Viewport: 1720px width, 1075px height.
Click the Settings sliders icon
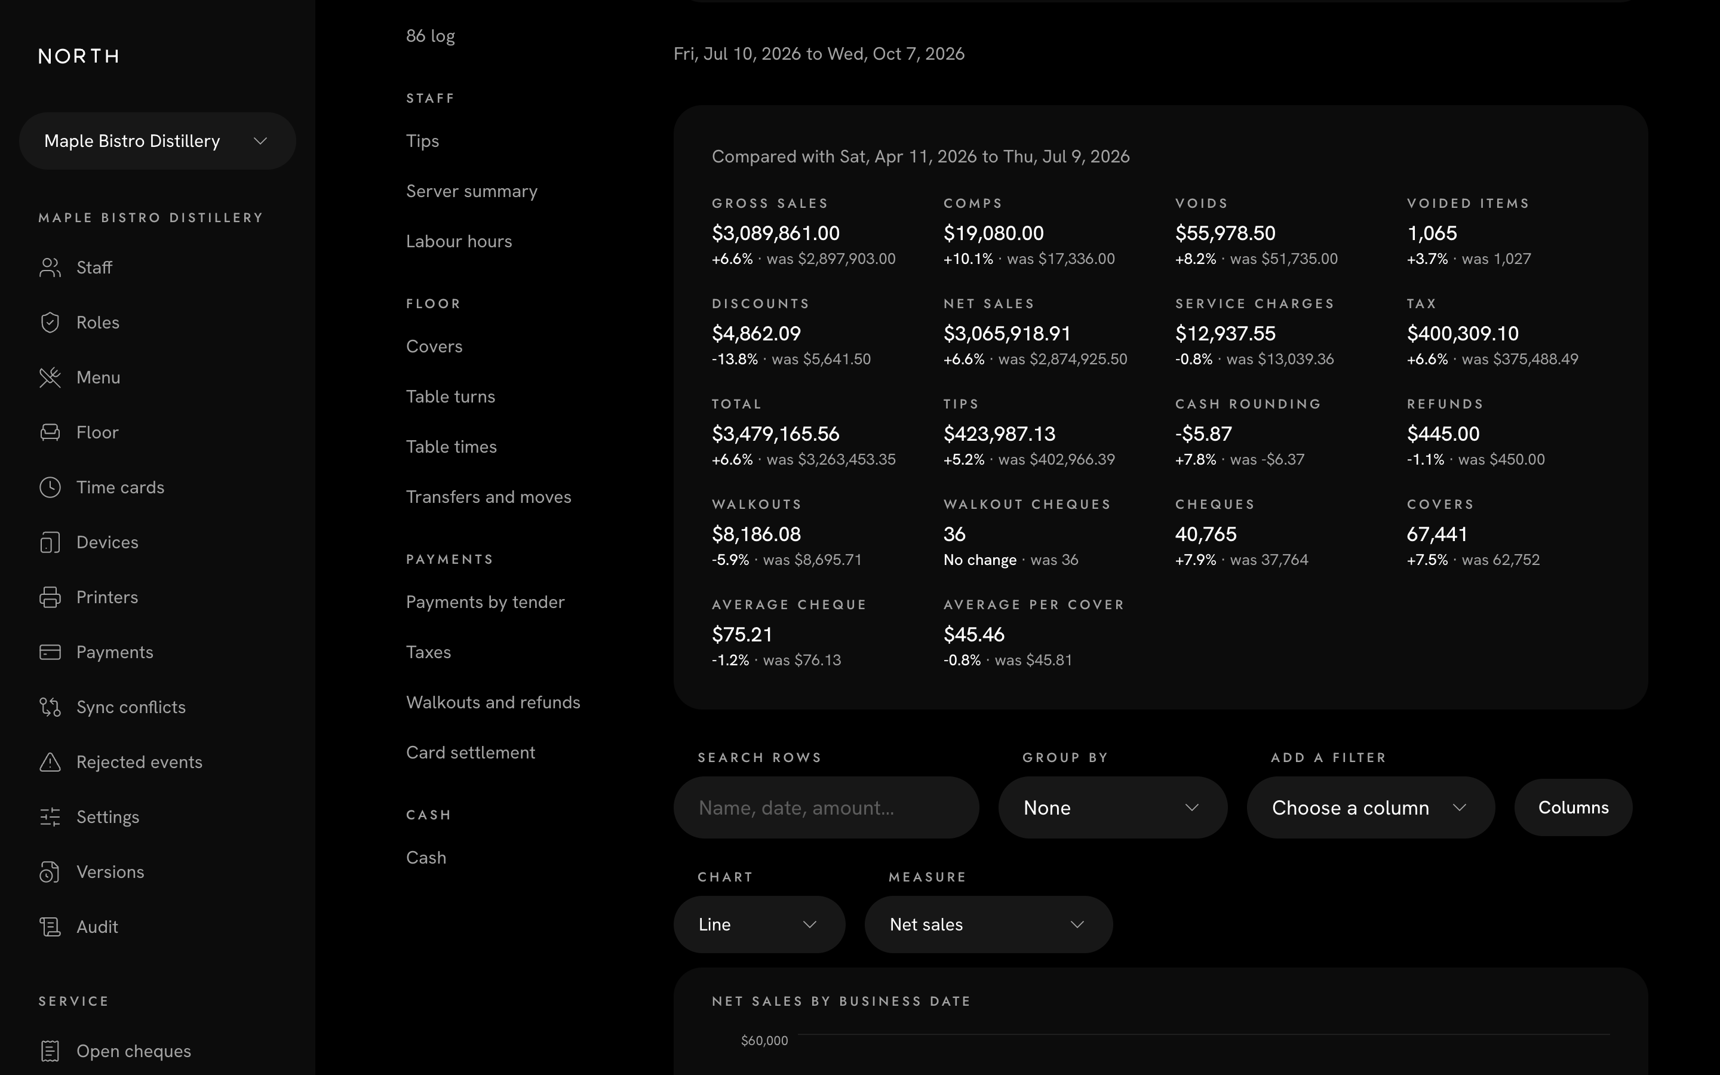coord(50,817)
